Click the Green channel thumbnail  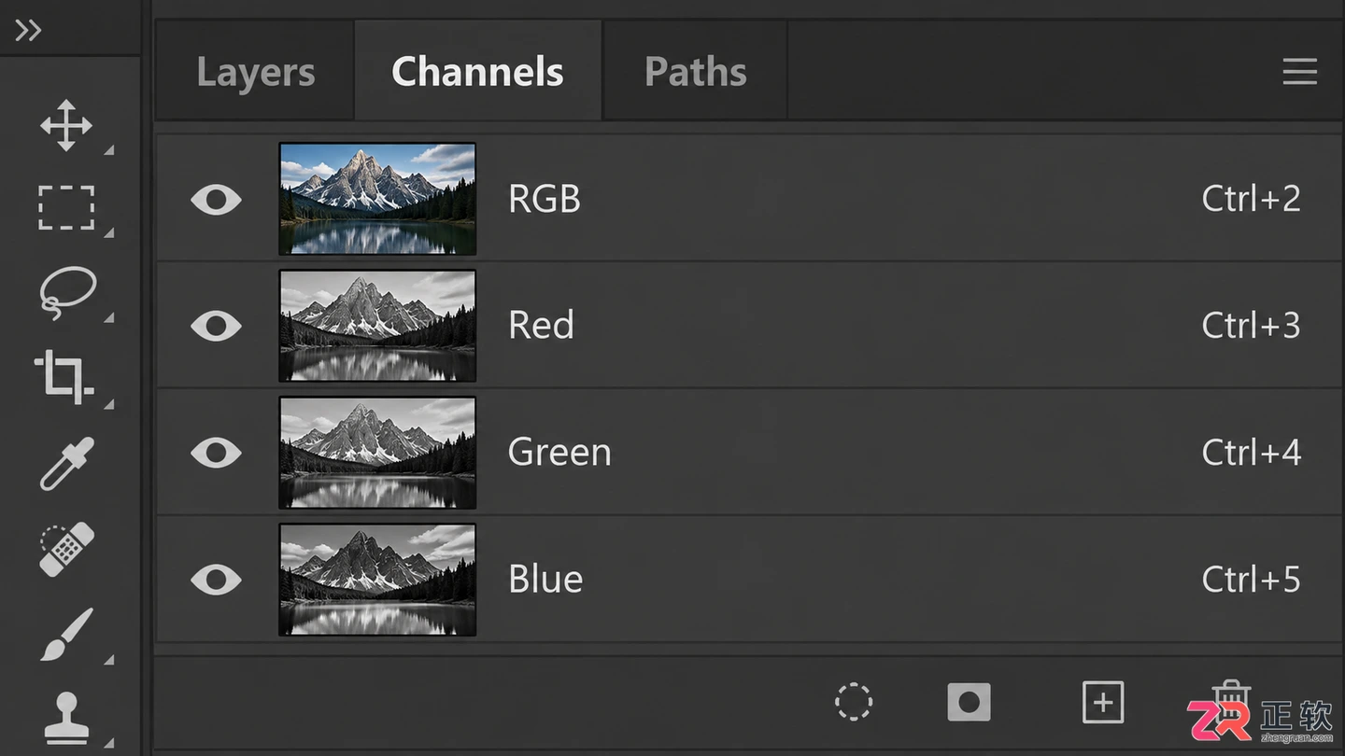(377, 453)
